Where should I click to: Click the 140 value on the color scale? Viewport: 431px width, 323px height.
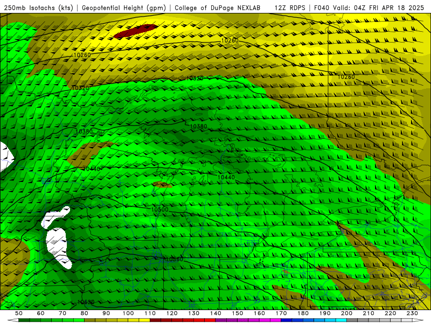pyautogui.click(x=215, y=313)
